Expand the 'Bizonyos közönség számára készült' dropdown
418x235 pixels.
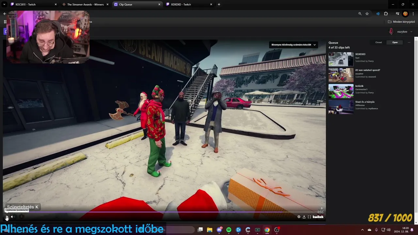[x=294, y=45]
